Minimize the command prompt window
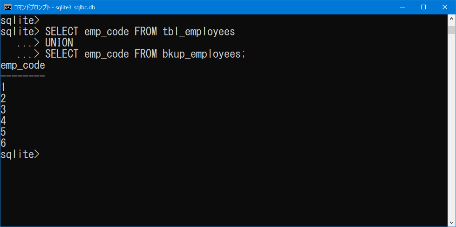The image size is (456, 227). pos(402,7)
